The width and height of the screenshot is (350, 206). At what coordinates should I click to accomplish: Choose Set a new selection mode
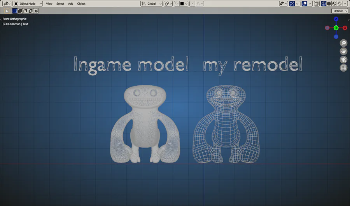coord(15,11)
